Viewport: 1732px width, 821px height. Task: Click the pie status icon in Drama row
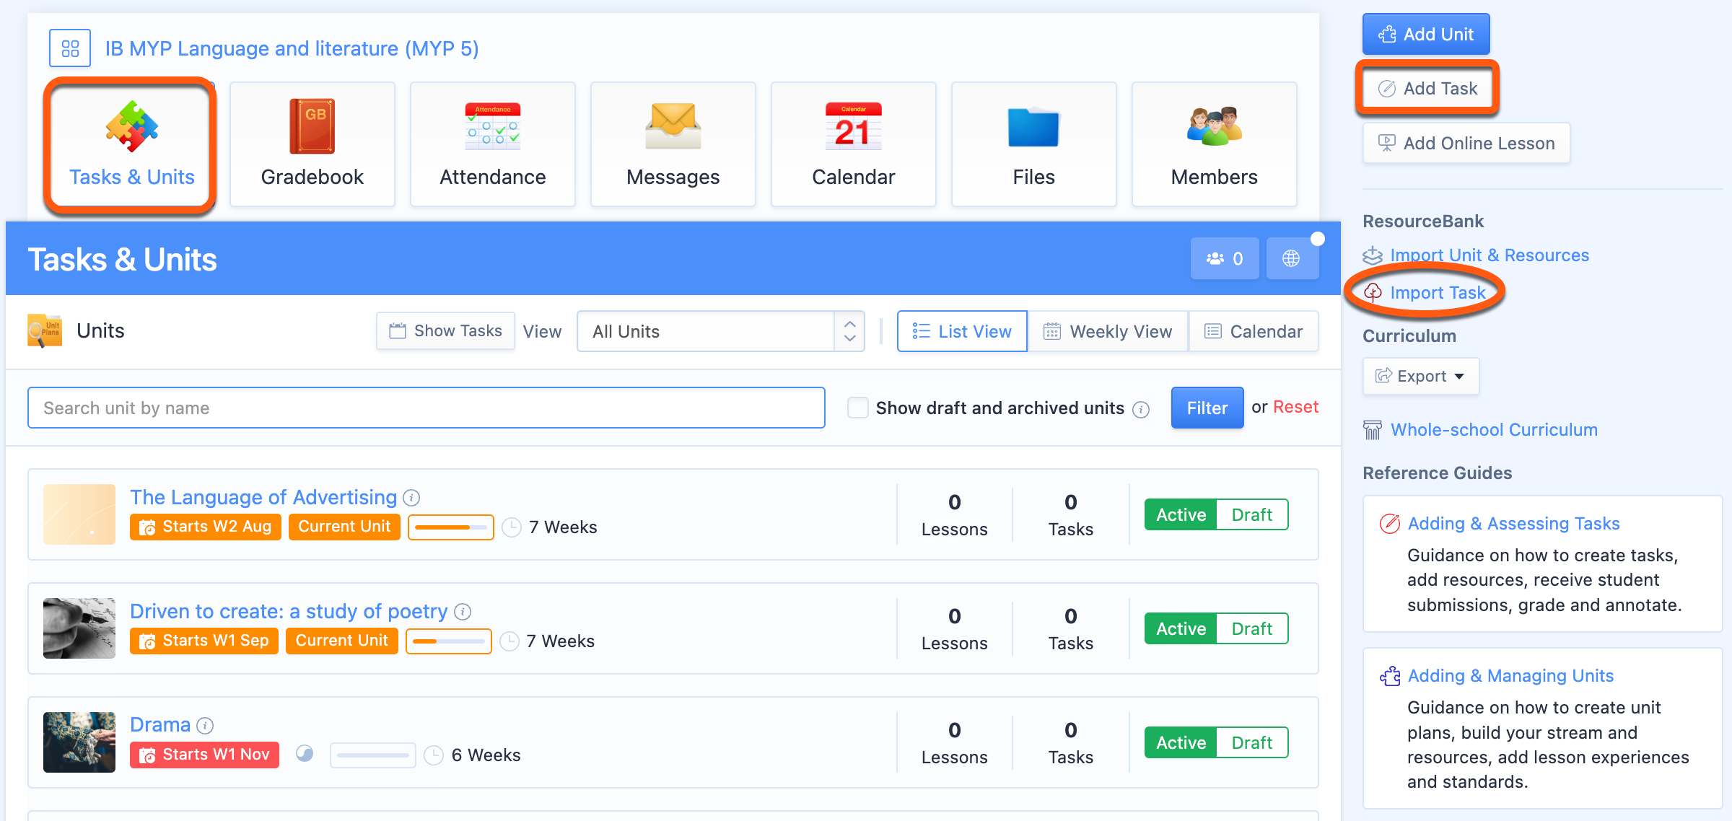coord(305,754)
